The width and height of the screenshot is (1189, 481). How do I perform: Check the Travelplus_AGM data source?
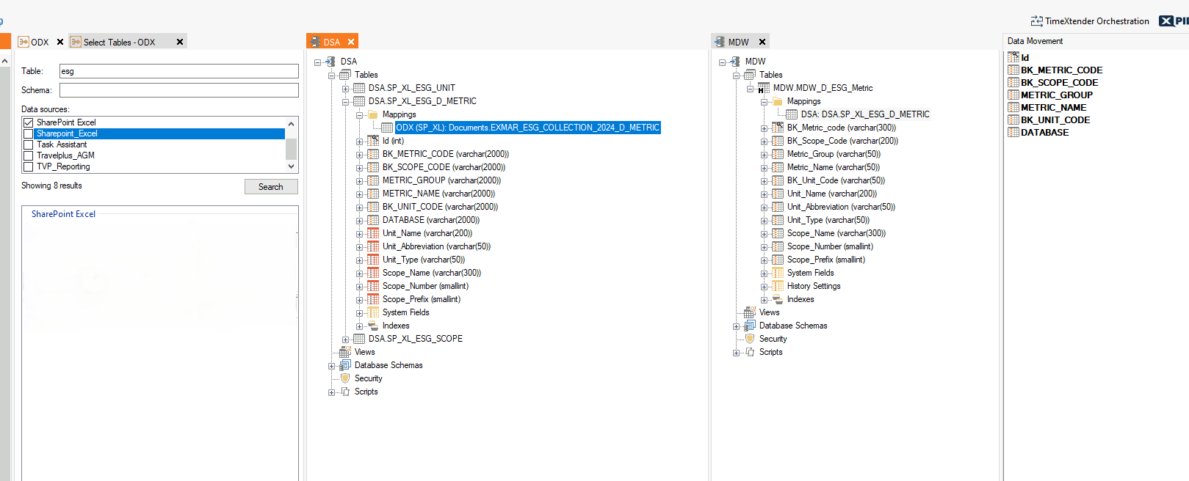pyautogui.click(x=29, y=155)
